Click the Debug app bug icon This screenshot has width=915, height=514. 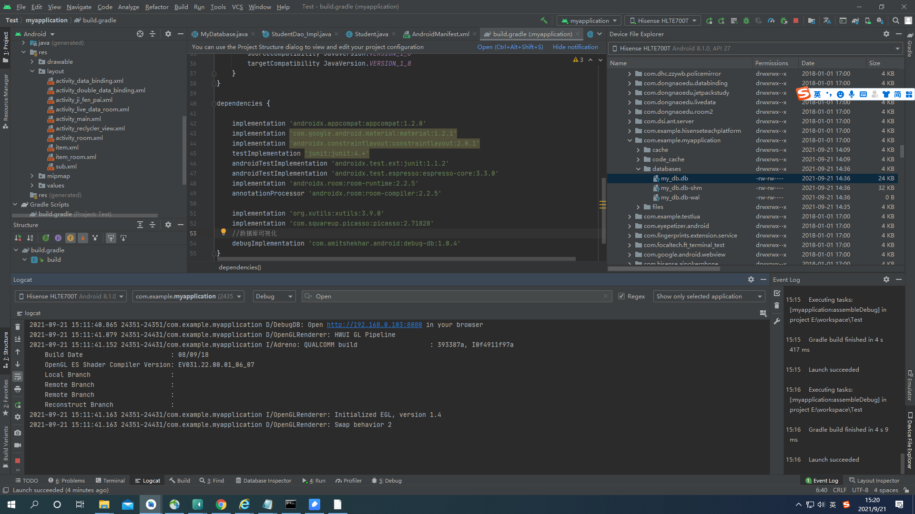[x=746, y=20]
